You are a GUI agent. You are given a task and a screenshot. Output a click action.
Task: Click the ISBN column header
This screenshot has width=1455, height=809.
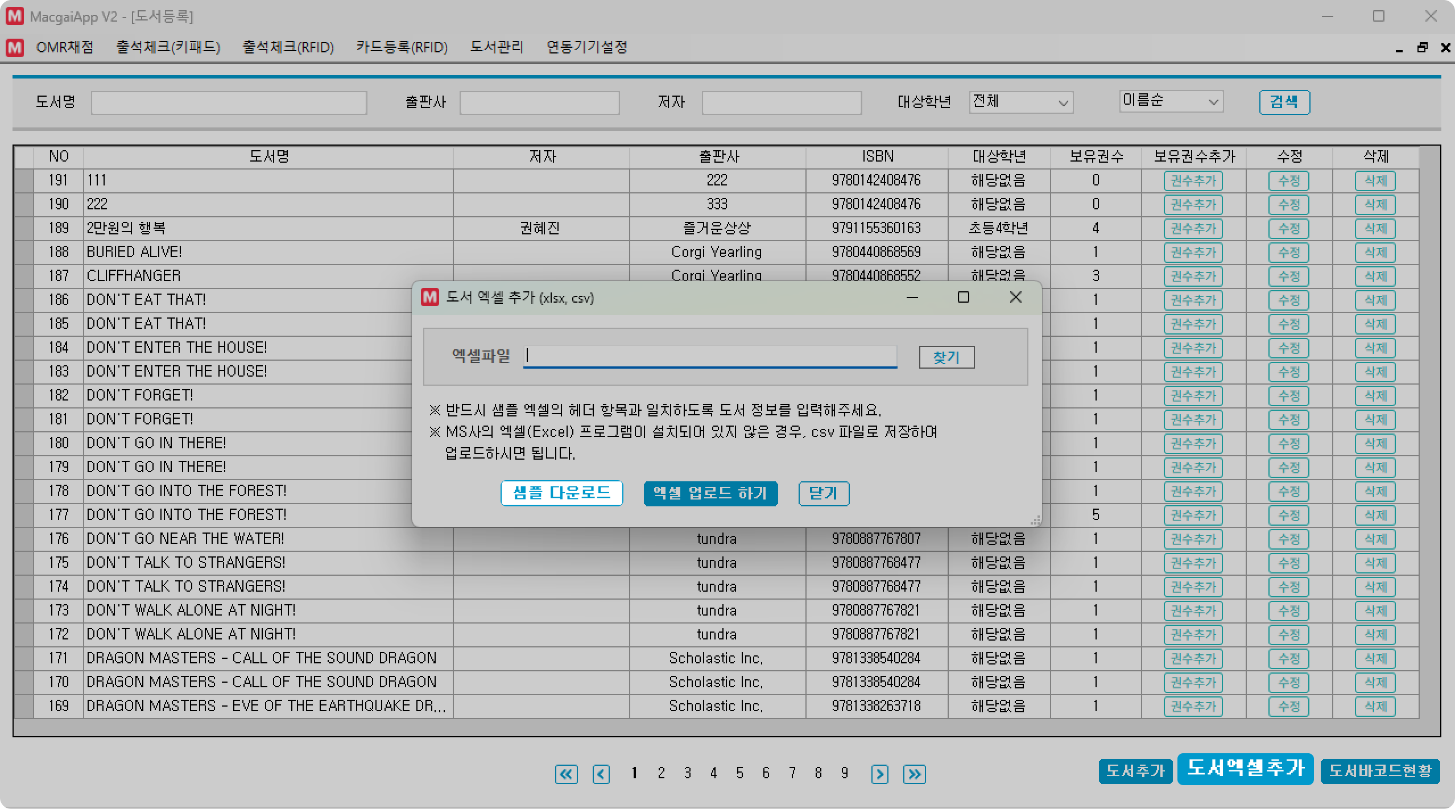(877, 156)
